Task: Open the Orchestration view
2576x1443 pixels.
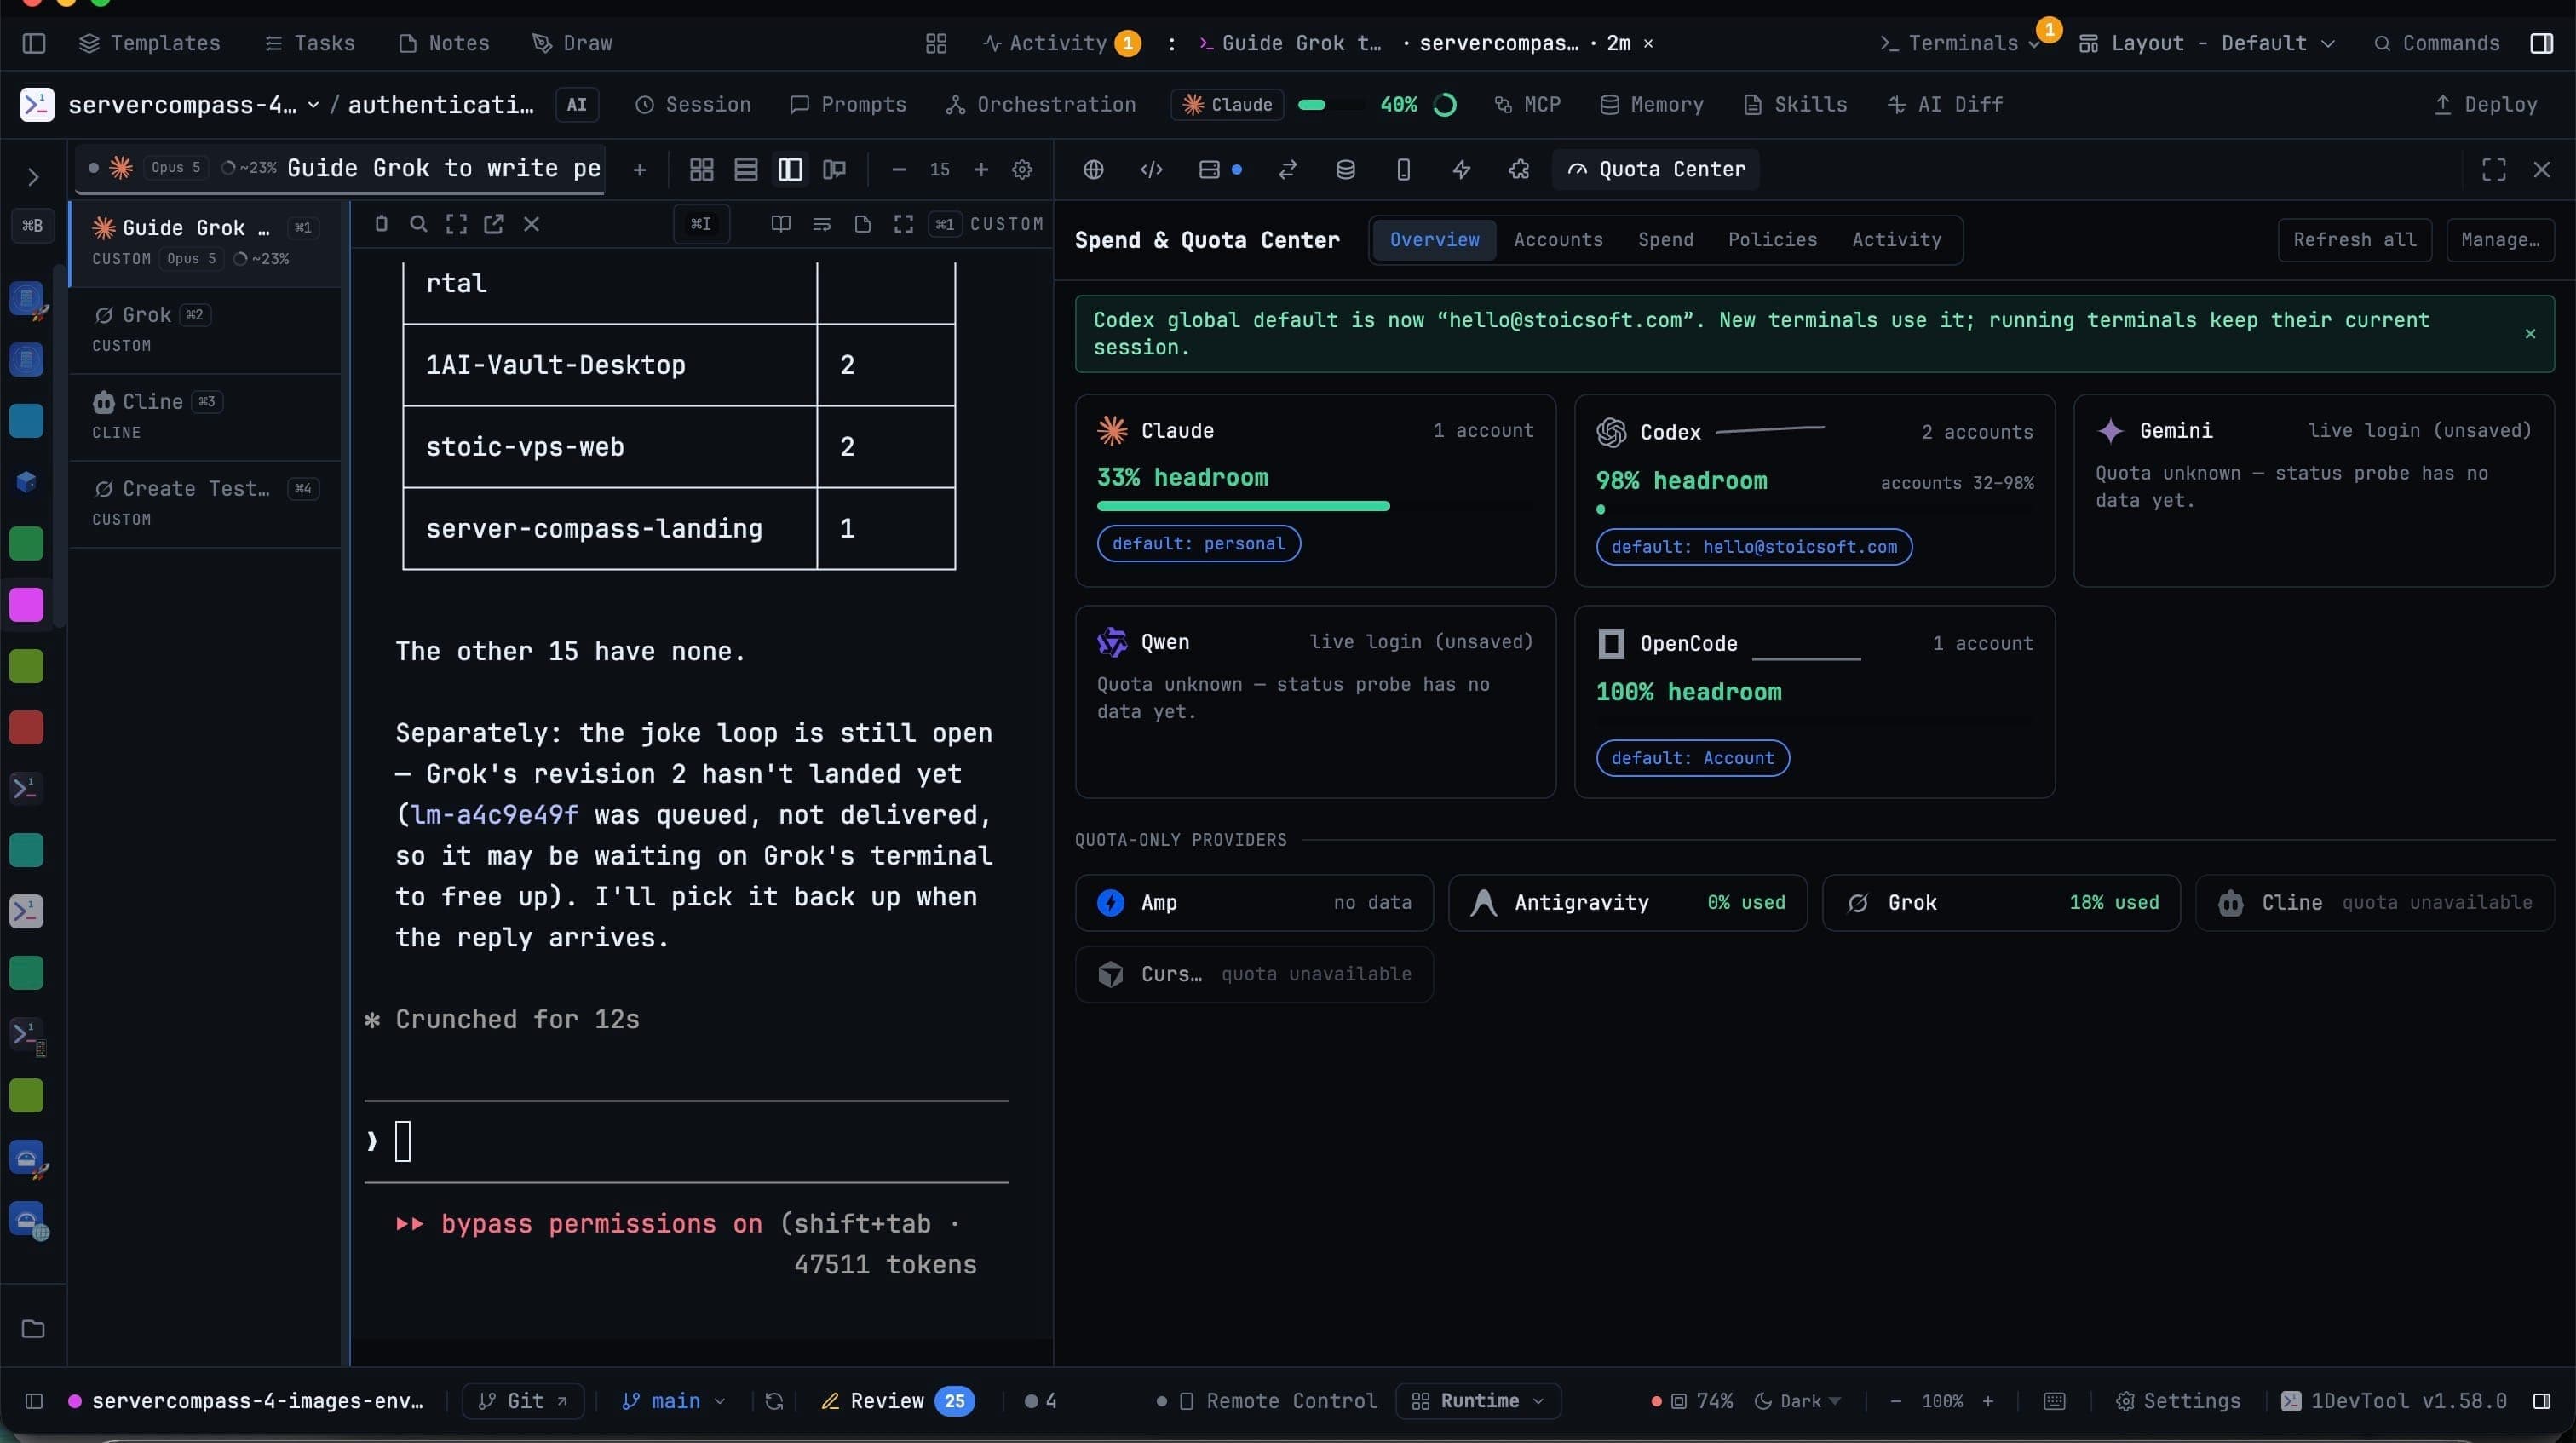Action: pyautogui.click(x=1041, y=105)
